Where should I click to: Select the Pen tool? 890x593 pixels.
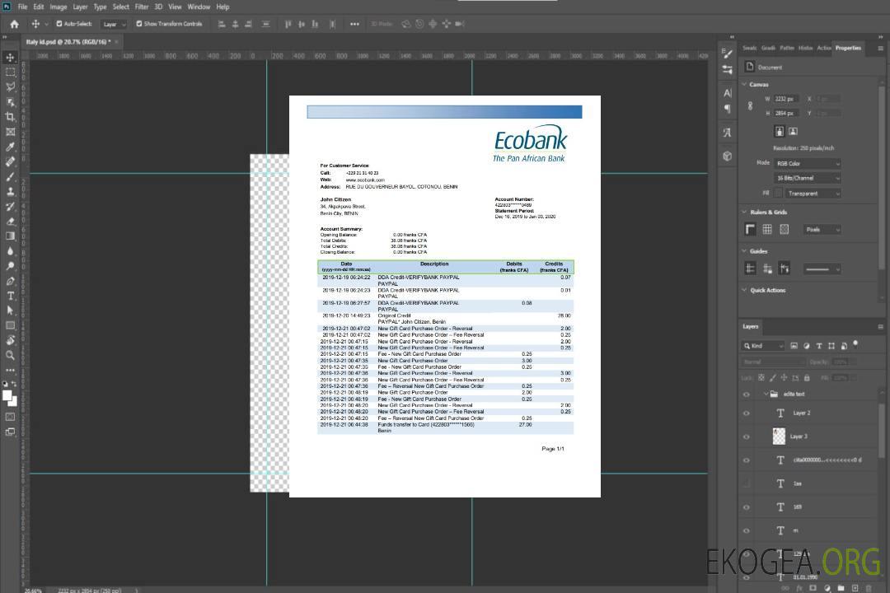10,281
